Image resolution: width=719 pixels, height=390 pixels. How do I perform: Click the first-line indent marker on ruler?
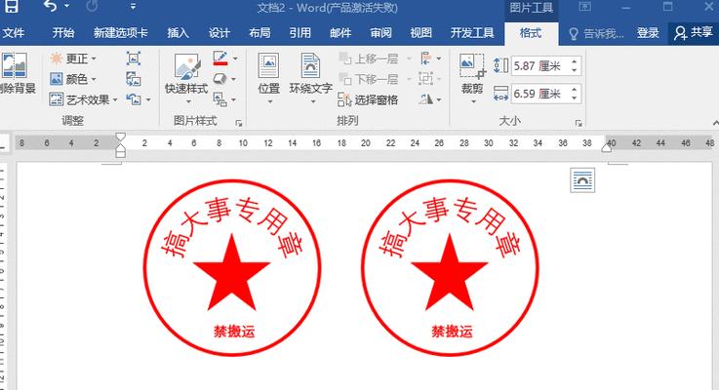pyautogui.click(x=120, y=137)
